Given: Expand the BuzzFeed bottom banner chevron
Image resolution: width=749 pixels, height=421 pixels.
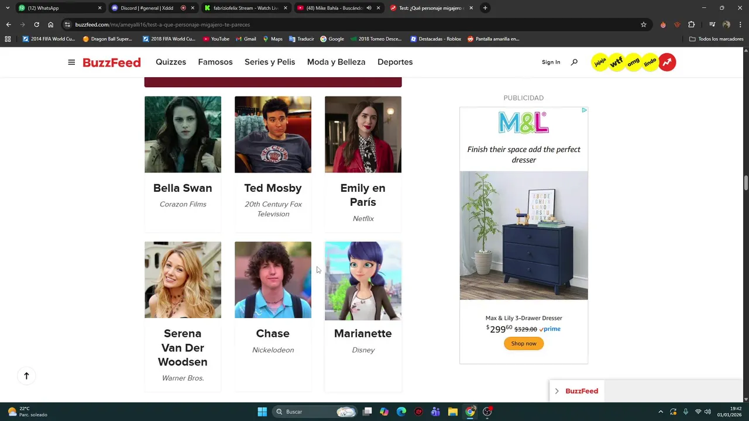Looking at the screenshot, I should point(556,391).
